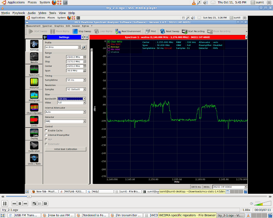Click the Print toolbar icon
The width and height of the screenshot is (273, 218).
coord(148,31)
